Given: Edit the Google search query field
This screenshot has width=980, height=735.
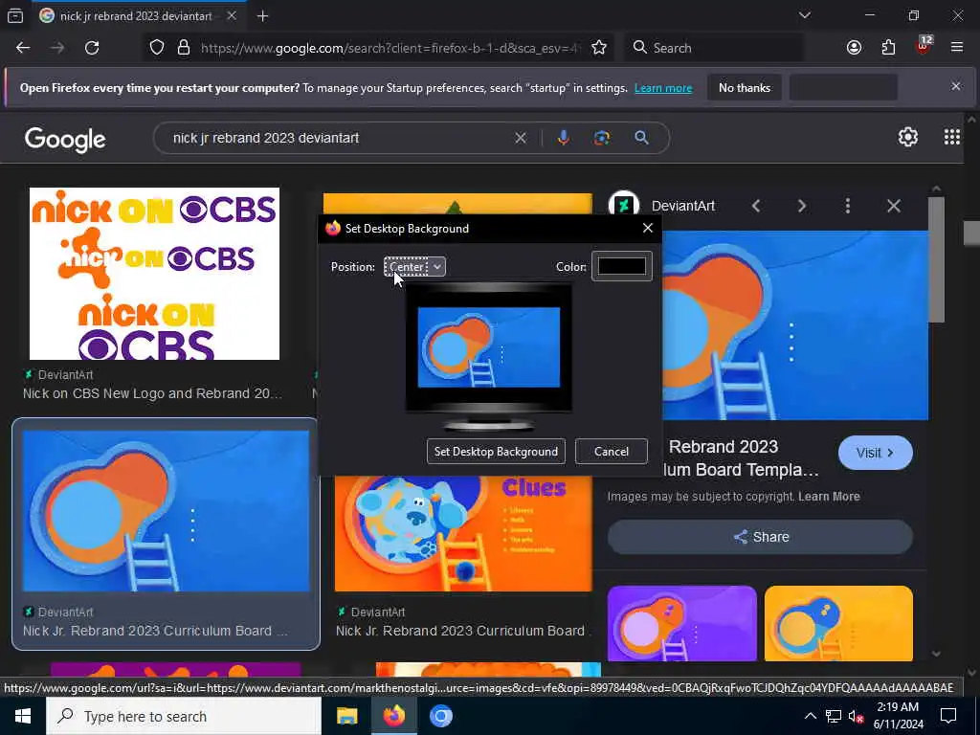Looking at the screenshot, I should point(338,138).
